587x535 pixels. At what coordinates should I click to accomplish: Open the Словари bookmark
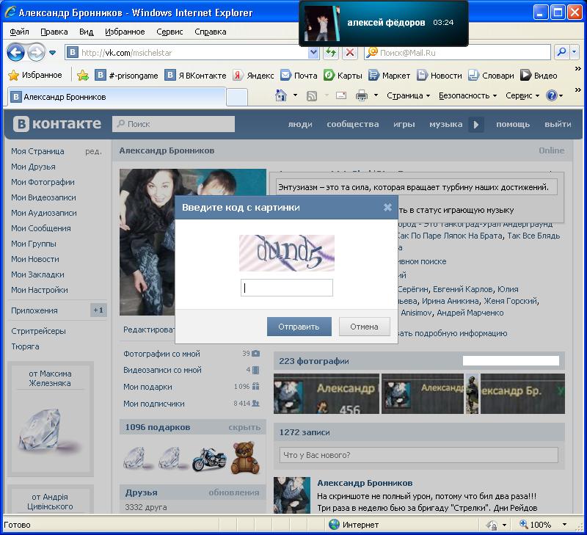point(491,76)
